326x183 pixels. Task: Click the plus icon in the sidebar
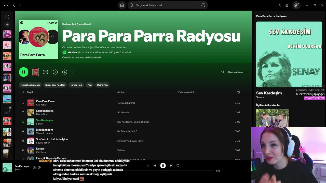(x=7, y=25)
